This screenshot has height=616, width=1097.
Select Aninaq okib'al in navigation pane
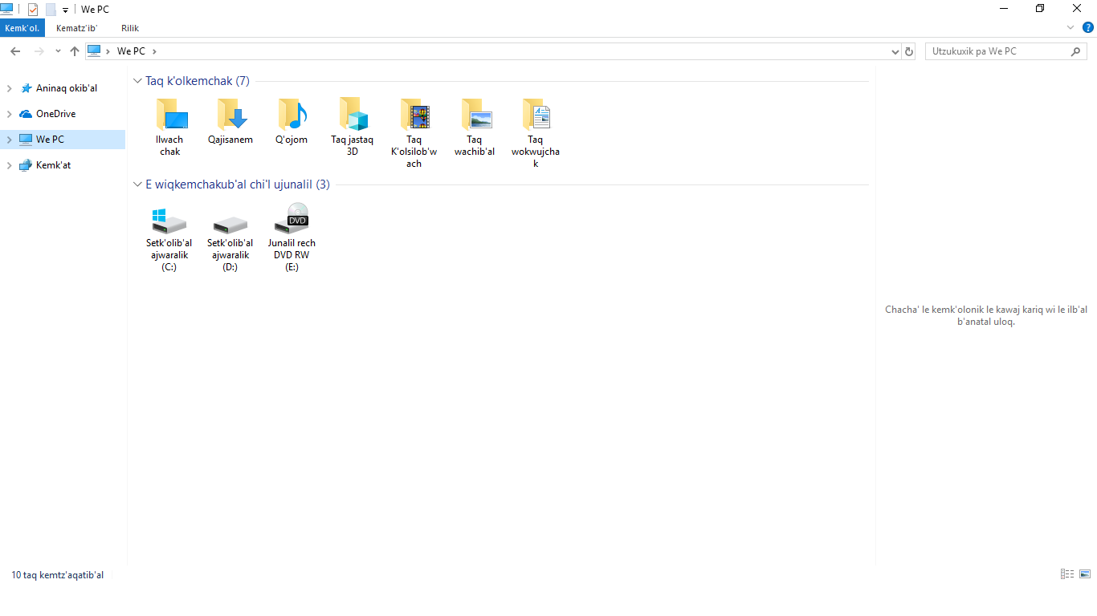pos(66,88)
